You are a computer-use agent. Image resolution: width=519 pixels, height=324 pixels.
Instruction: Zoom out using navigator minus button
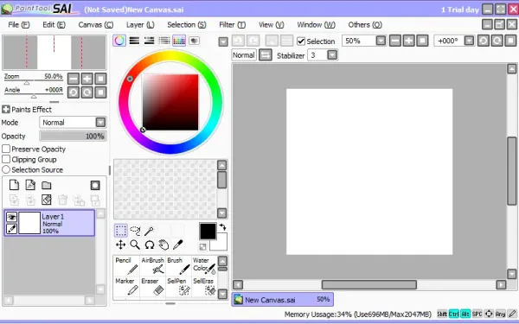pyautogui.click(x=74, y=79)
